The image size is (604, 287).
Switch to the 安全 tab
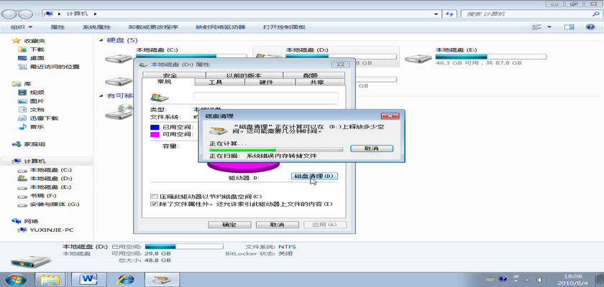point(170,75)
